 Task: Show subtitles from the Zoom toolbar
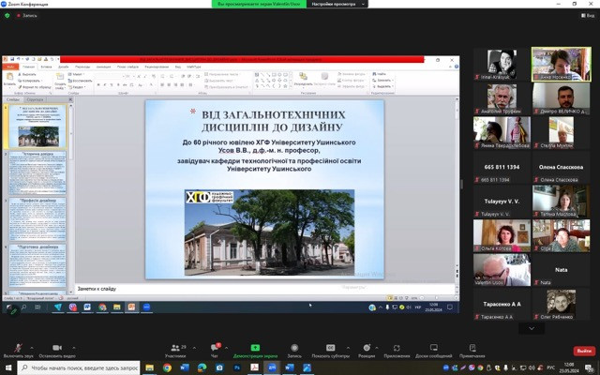333,348
